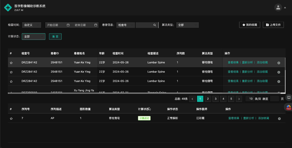Viewport: 292px width, 148px height.
Task: Click 添加收藏 in series 7 row
Action: pos(263,118)
